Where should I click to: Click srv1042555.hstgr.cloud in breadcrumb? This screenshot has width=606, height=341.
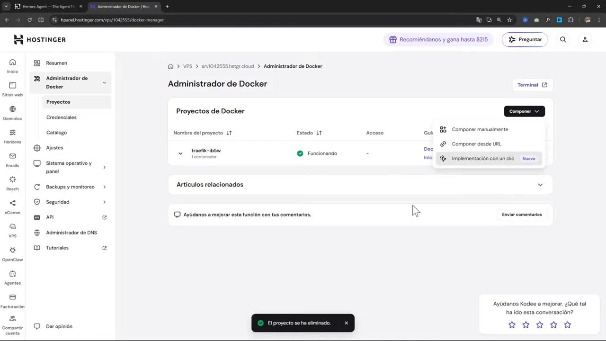[x=228, y=66]
